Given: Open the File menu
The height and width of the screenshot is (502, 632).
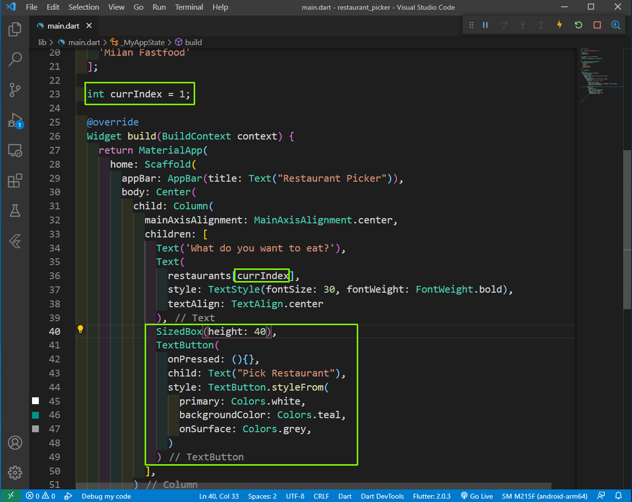Looking at the screenshot, I should coord(32,7).
